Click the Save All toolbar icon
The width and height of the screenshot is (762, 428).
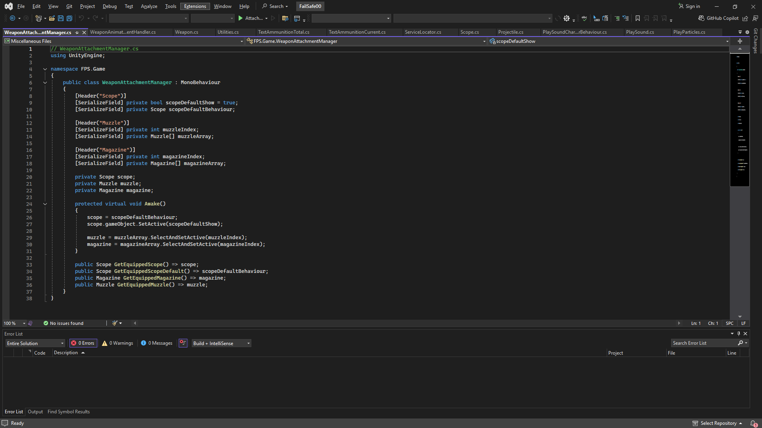(x=69, y=18)
